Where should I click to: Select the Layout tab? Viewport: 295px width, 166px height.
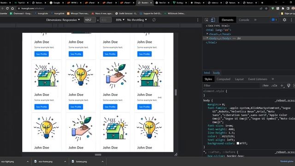coord(239,79)
